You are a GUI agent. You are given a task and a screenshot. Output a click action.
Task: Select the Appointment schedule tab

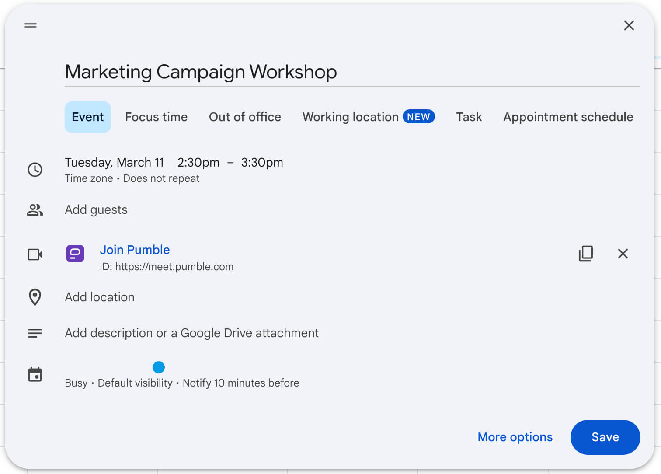coord(567,117)
